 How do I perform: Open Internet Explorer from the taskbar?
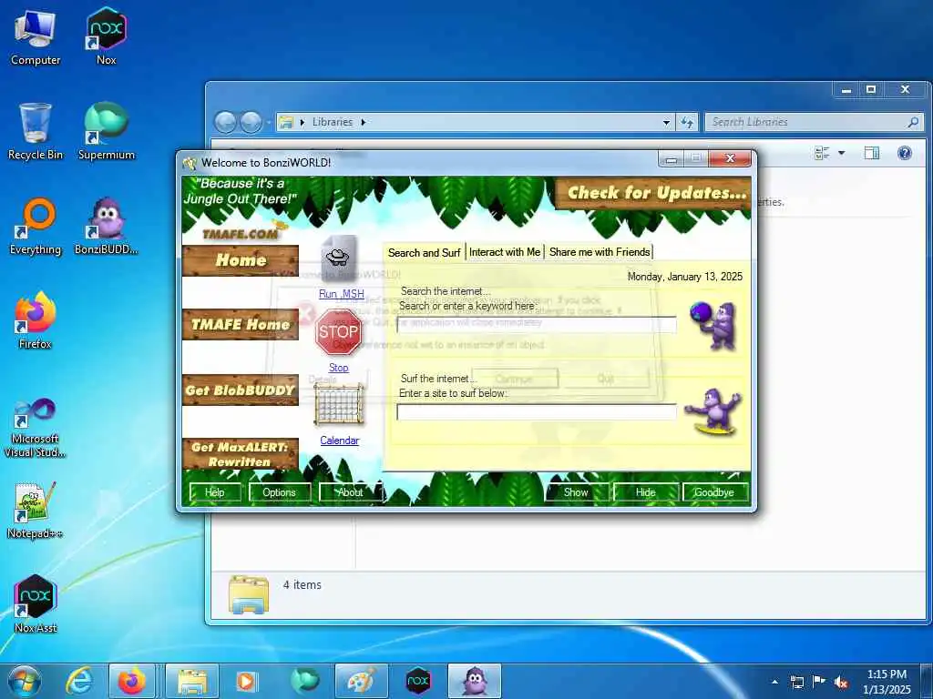click(x=79, y=681)
